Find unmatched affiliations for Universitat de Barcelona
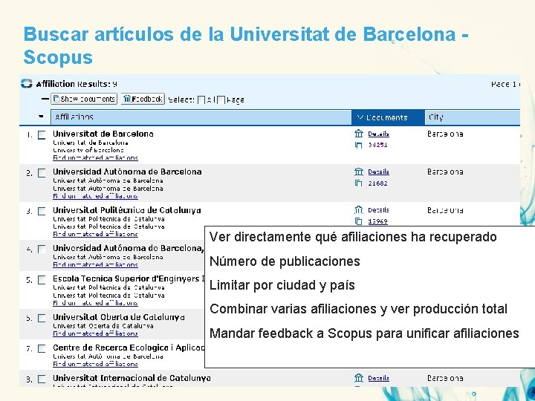 coord(95,158)
